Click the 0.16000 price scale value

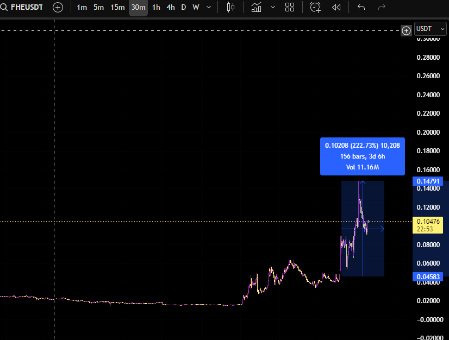(428, 169)
